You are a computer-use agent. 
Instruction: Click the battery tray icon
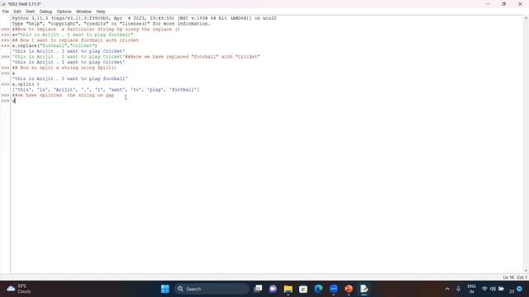coord(502,289)
